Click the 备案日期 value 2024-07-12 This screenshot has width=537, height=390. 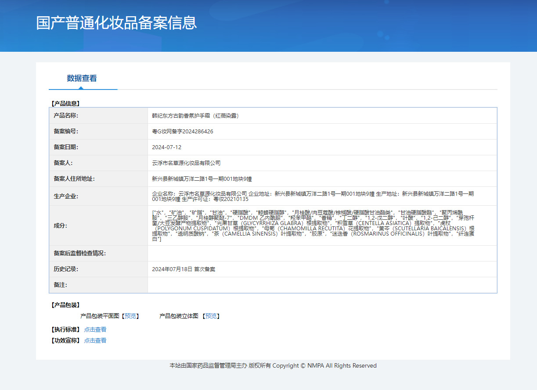click(x=166, y=147)
